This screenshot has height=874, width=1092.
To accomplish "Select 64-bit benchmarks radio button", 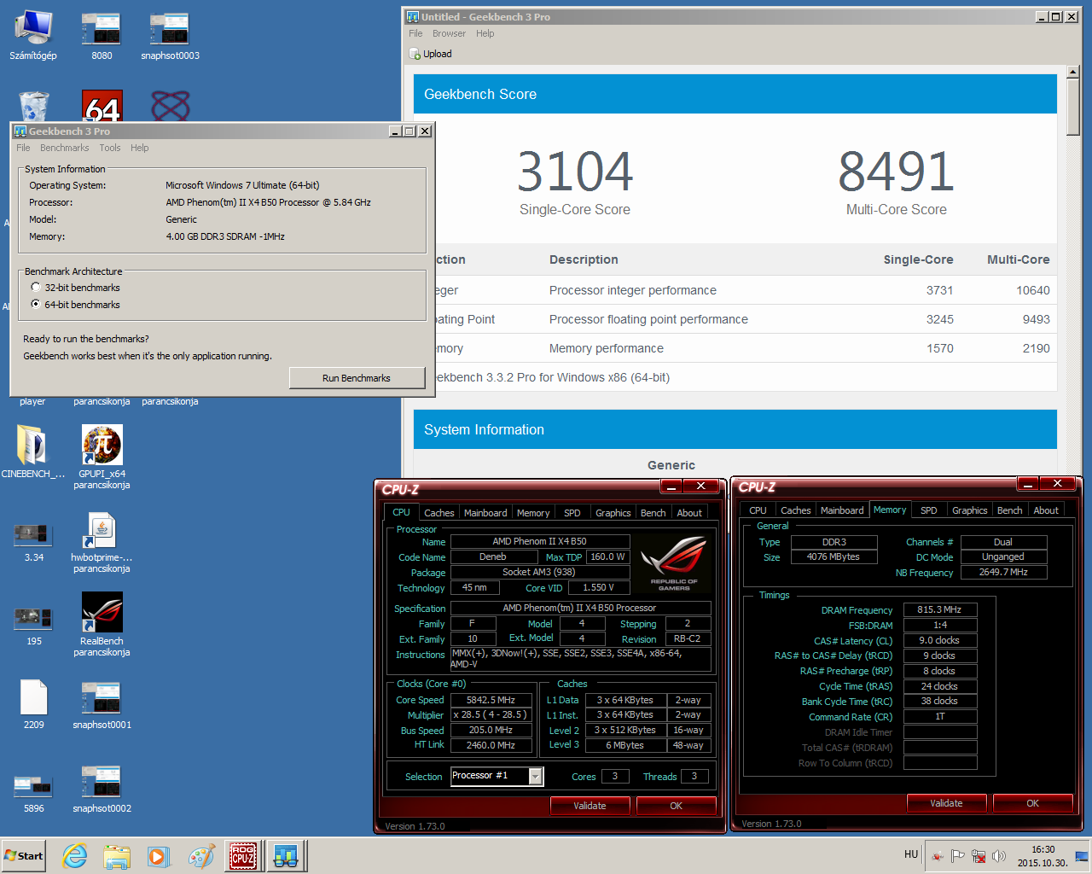I will [36, 304].
